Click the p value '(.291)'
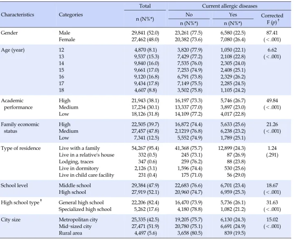 point(272,155)
